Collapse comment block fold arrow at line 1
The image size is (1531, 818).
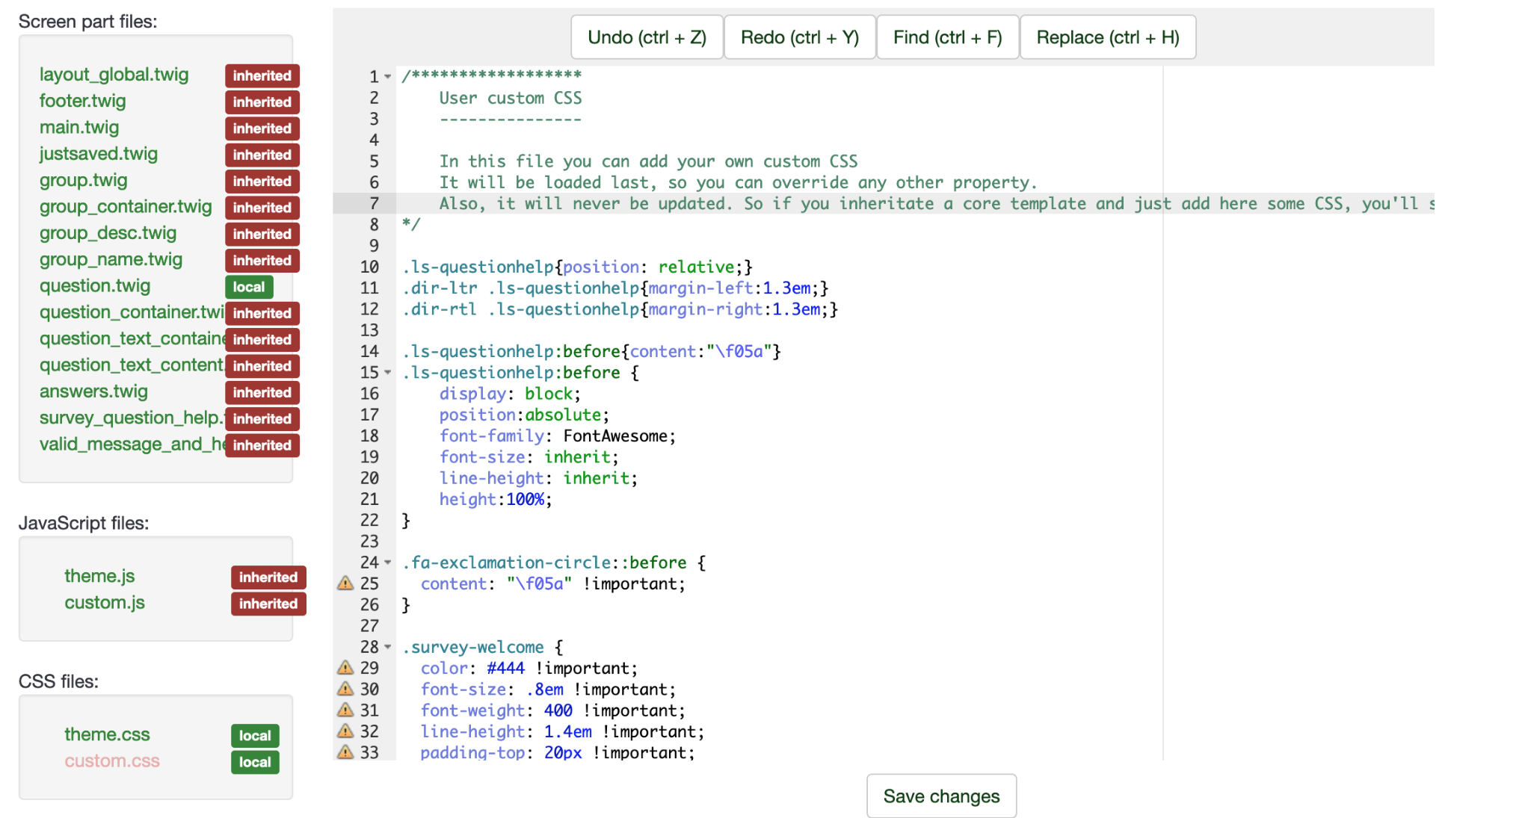pos(388,76)
